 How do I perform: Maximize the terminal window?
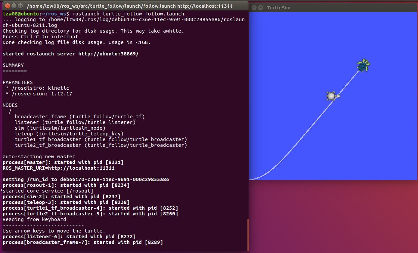pyautogui.click(x=20, y=6)
